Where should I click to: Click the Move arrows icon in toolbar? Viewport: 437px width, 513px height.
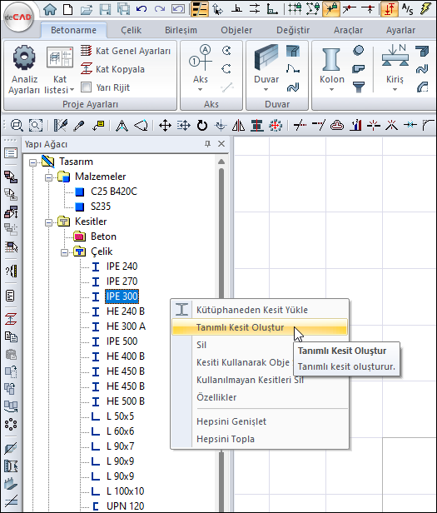165,125
